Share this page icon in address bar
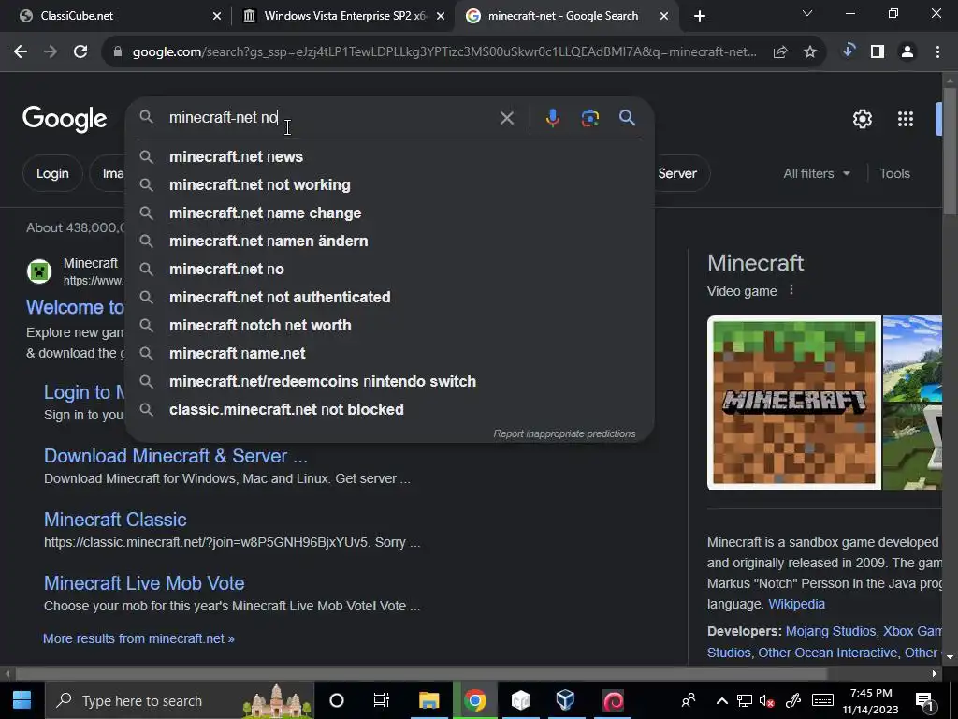 click(779, 52)
